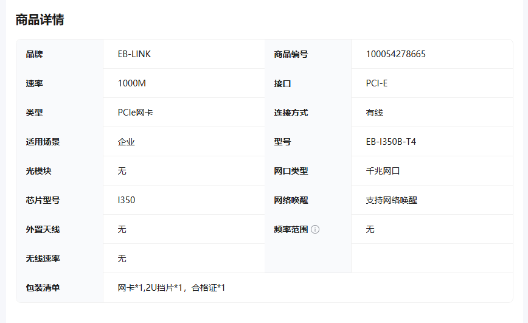Click the 支持网络唤醒 value
Screen dimensions: 528x323
392,200
